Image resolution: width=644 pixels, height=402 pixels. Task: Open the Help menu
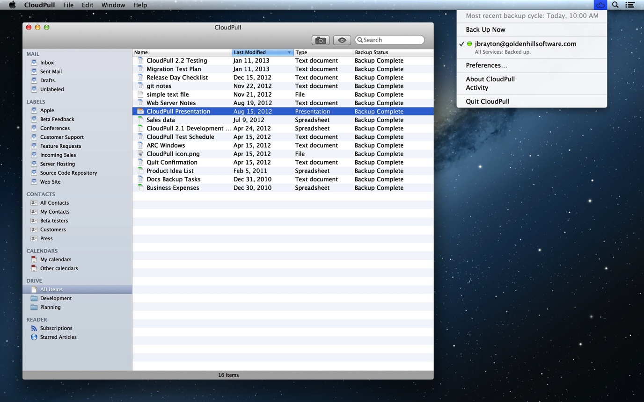140,5
